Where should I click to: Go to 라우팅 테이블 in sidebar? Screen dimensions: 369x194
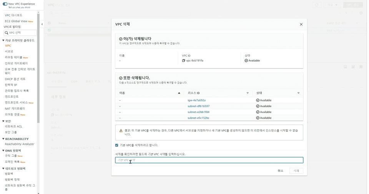click(13, 57)
